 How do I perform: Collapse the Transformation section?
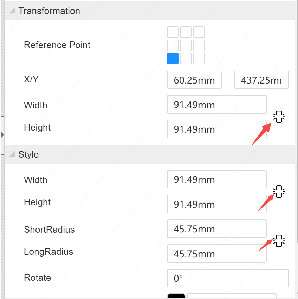[x=12, y=11]
